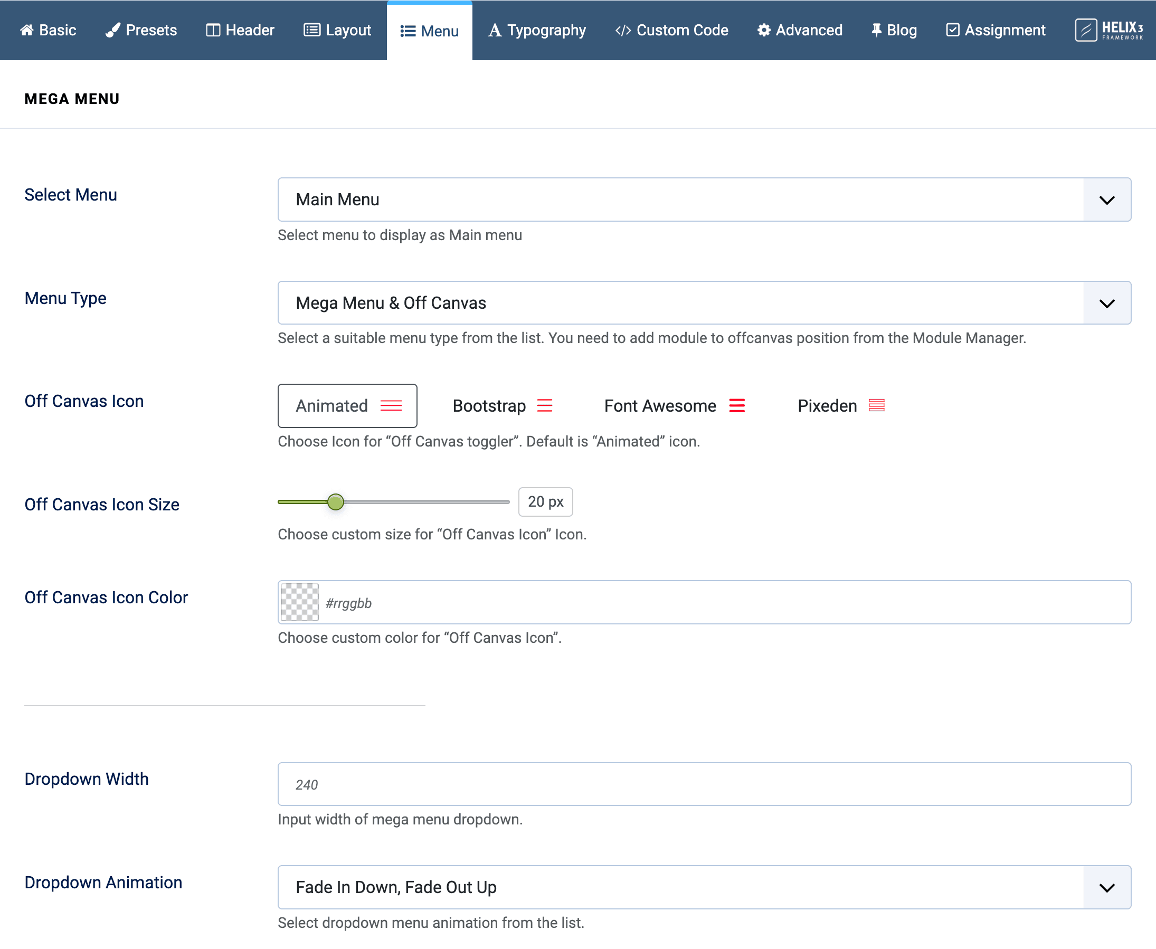
Task: Pick the Pixeden off canvas icon option
Action: point(841,405)
